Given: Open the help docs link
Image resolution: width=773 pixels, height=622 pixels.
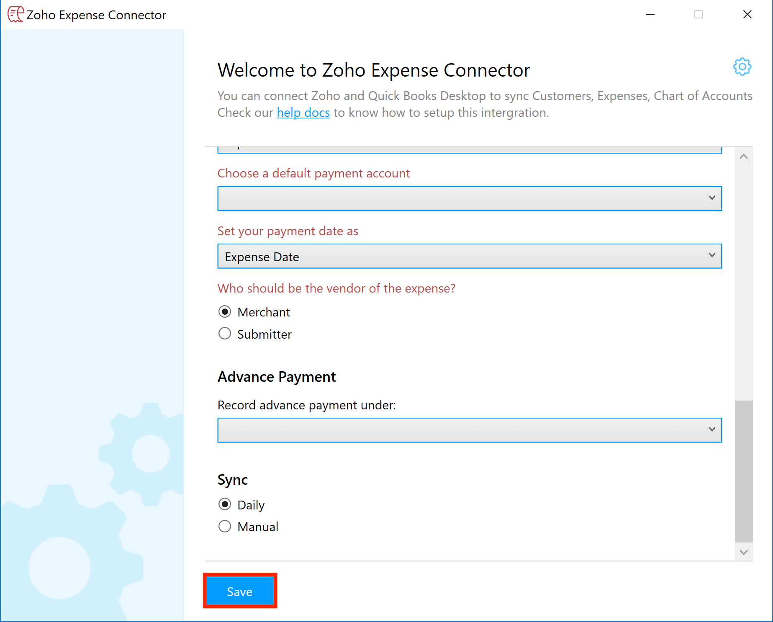Looking at the screenshot, I should click(x=303, y=112).
